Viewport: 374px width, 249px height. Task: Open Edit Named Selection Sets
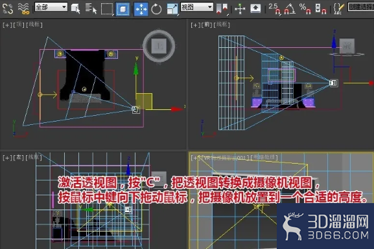point(339,8)
